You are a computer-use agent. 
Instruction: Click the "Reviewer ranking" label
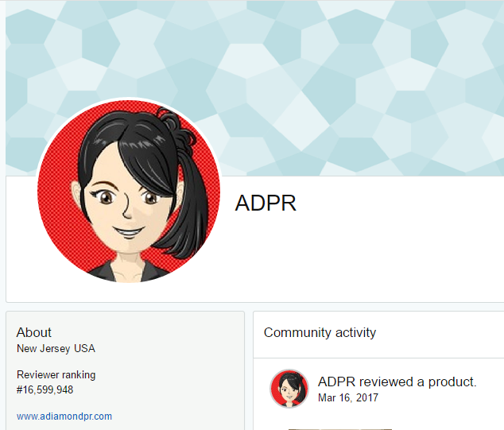(x=56, y=374)
